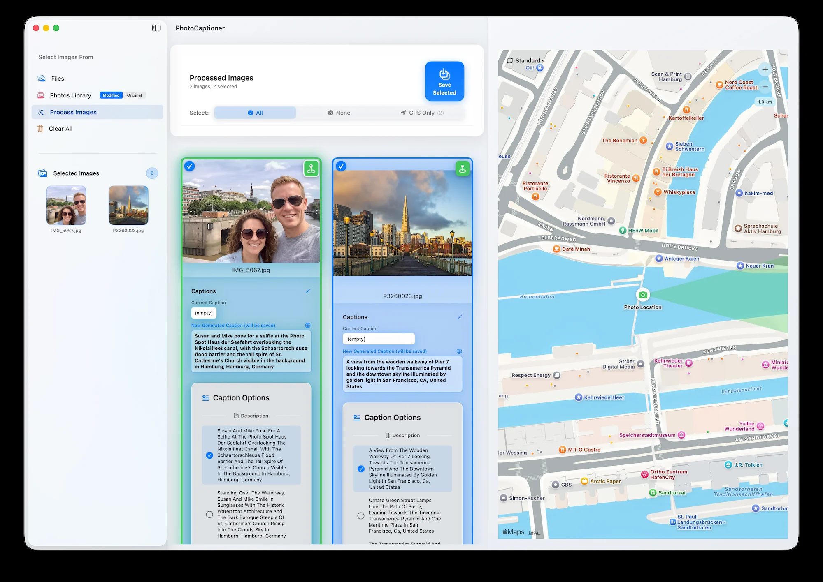Screen dimensions: 823x582
Task: Click the Selected Images section header
Action: tap(76, 173)
